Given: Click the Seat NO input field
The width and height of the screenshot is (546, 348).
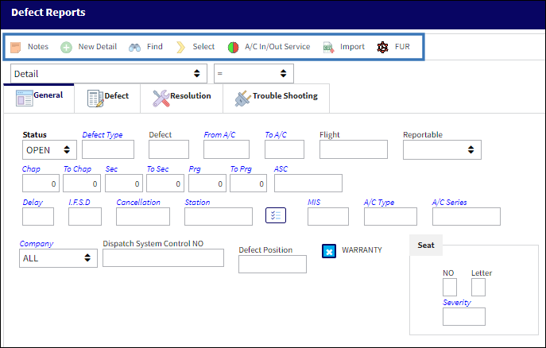Looking at the screenshot, I should pos(450,288).
